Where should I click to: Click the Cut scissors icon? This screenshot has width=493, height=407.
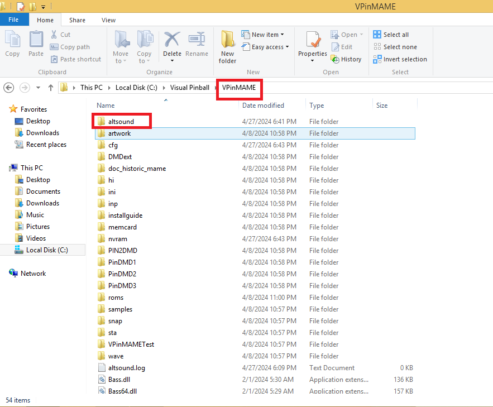(54, 35)
